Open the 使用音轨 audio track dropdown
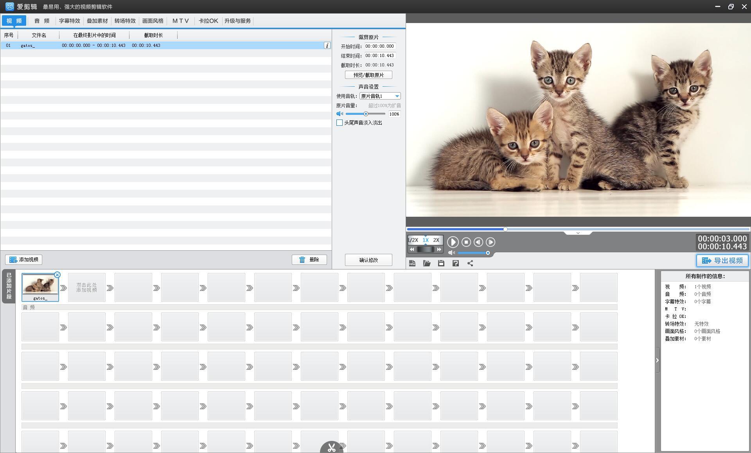Viewport: 751px width, 453px height. coord(397,96)
